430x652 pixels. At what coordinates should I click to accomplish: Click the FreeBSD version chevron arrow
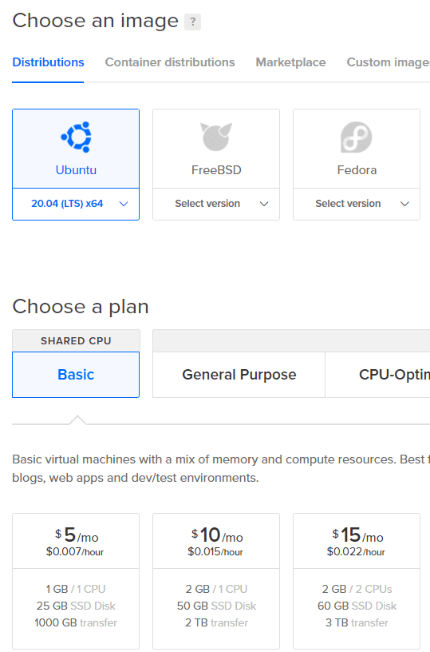pyautogui.click(x=264, y=204)
